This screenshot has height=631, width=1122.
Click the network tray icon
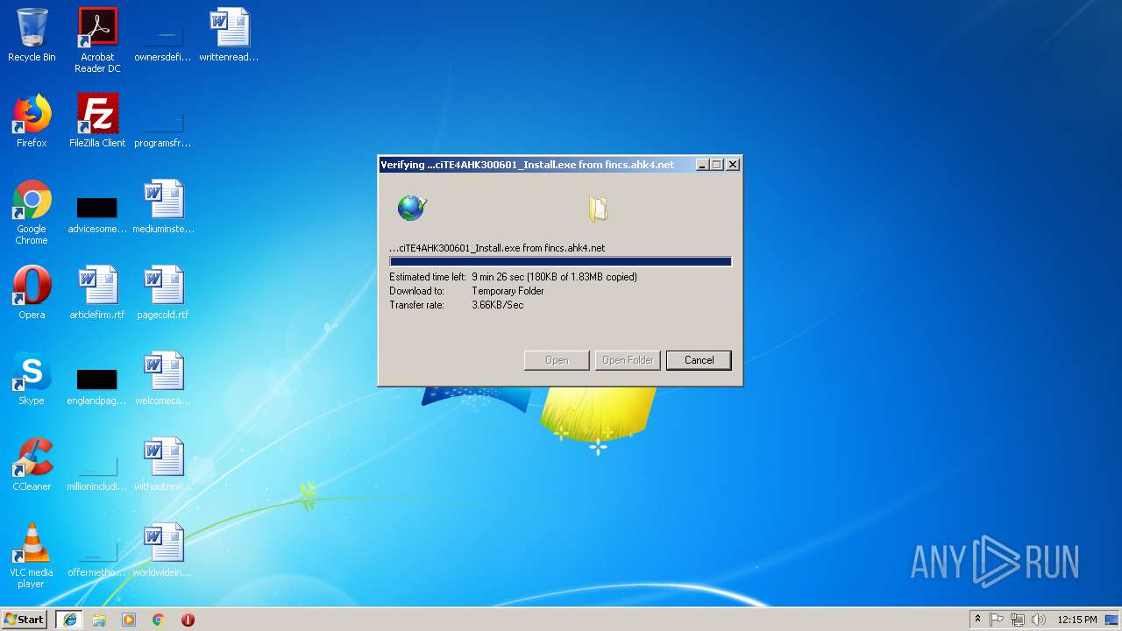point(1017,620)
